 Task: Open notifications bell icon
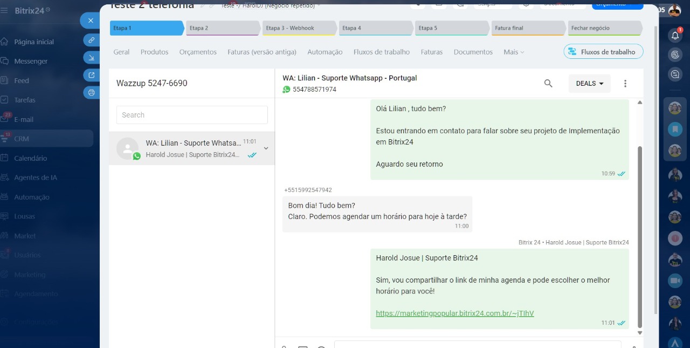pyautogui.click(x=675, y=36)
